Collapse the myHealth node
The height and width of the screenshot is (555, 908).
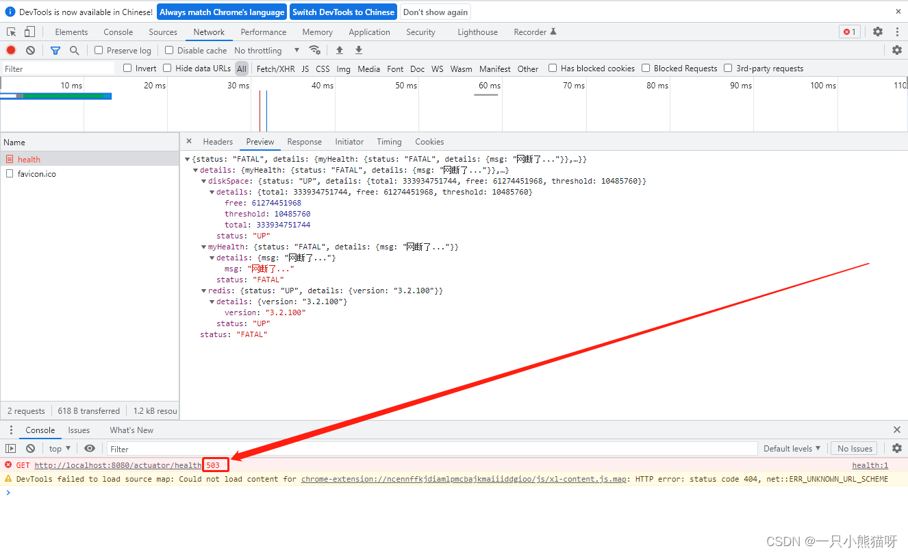pos(204,247)
